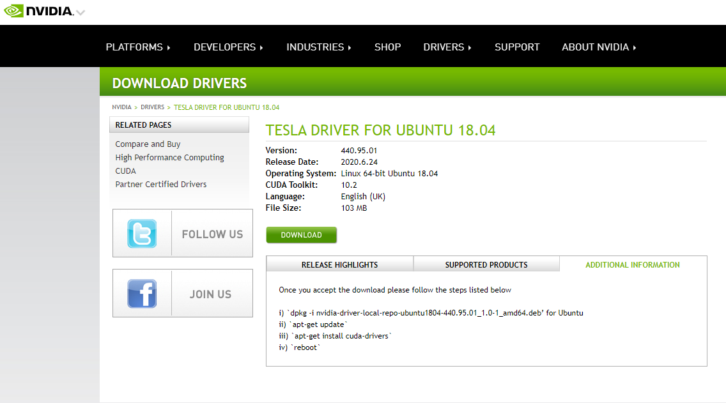Image resolution: width=726 pixels, height=403 pixels.
Task: Click the 'Once you accept the download' sentence
Action: pyautogui.click(x=395, y=290)
